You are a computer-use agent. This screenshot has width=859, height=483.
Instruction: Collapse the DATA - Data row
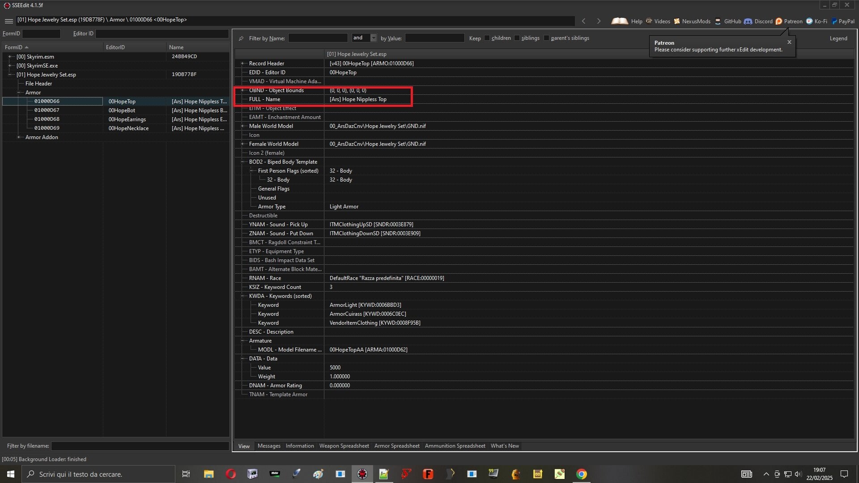point(242,359)
